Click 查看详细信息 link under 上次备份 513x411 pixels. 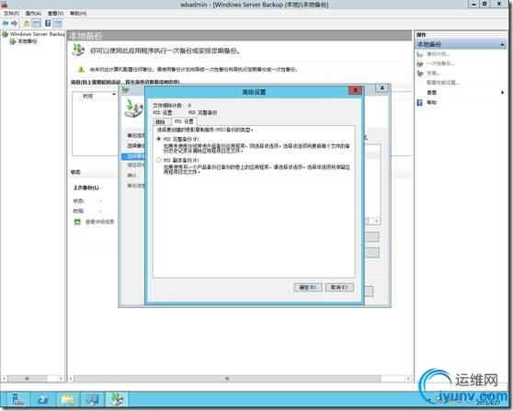click(x=100, y=222)
